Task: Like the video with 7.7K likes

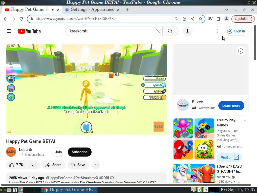Action: tap(16, 165)
